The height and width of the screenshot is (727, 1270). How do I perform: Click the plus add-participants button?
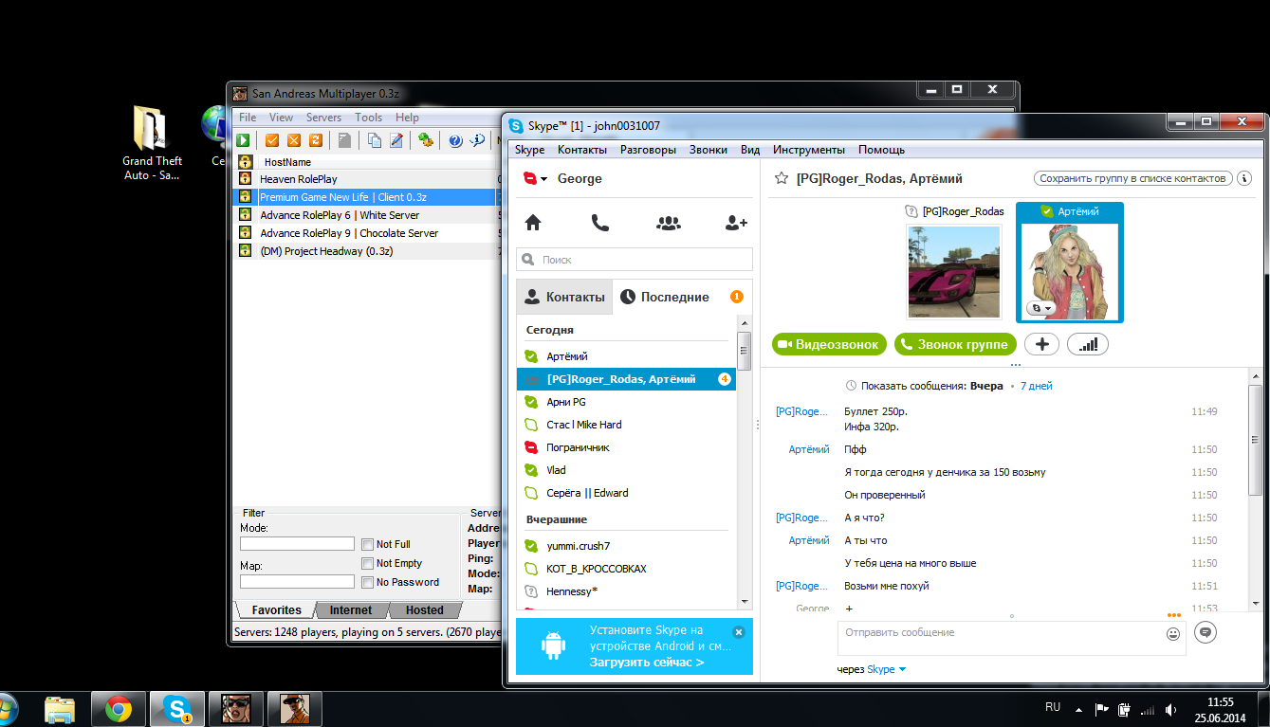click(1041, 344)
